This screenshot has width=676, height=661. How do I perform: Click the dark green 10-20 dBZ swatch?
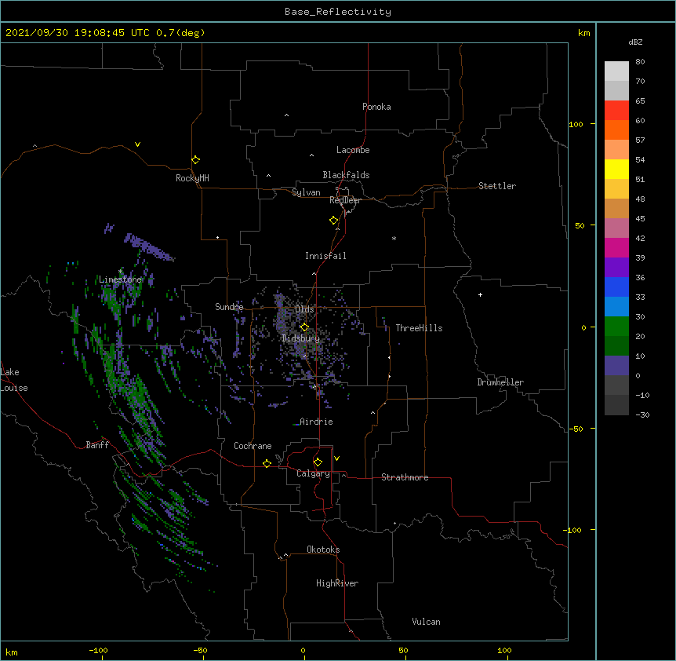pos(616,345)
